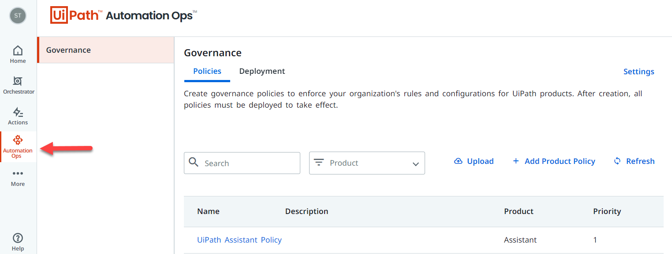Open Orchestrator from the sidebar
This screenshot has width=672, height=254.
click(x=19, y=85)
